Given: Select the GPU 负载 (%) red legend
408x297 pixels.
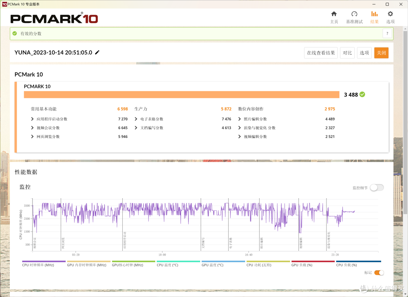Looking at the screenshot, I should tap(313, 264).
